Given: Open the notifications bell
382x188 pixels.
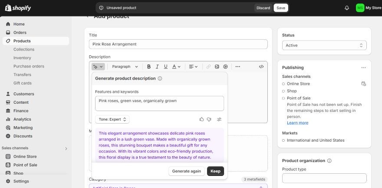Looking at the screenshot, I should coord(347,8).
